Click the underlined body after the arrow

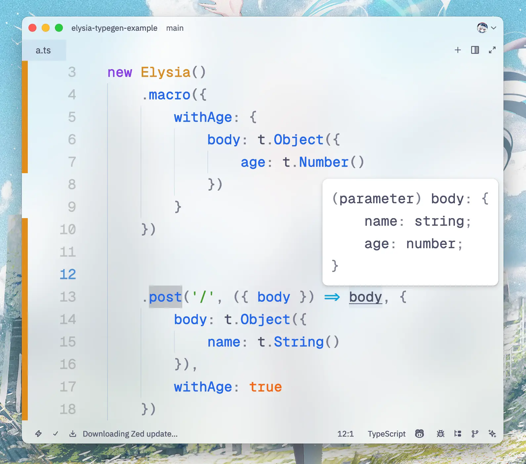(x=366, y=297)
